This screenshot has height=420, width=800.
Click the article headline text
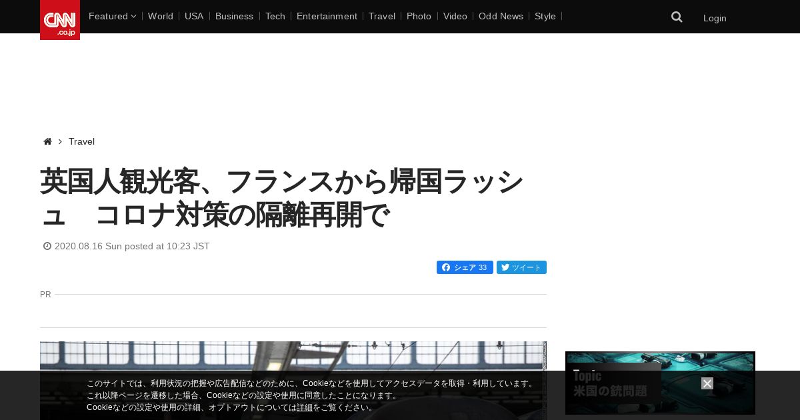pyautogui.click(x=282, y=198)
